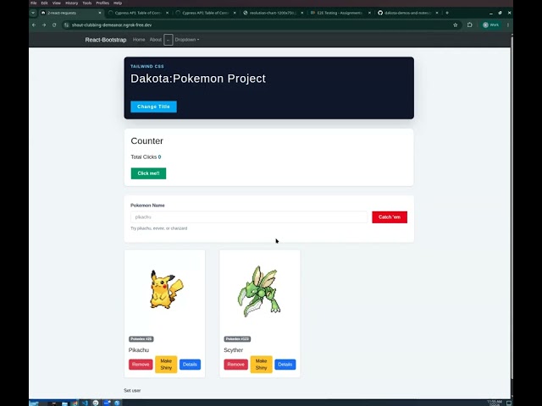Open VS Code from the taskbar
Image resolution: width=542 pixels, height=406 pixels.
click(85, 403)
